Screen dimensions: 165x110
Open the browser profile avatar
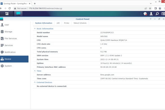160,8
